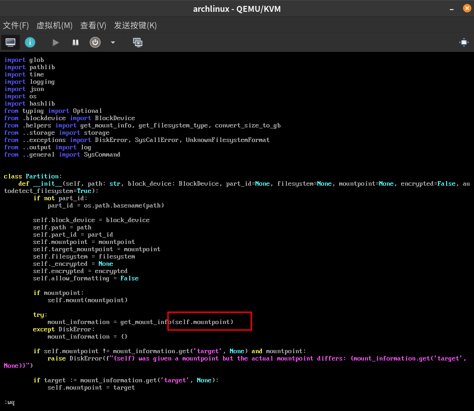Click 'UnknownFilesystemFormat' in exceptions import
Screen dimensions: 474x411
[x=228, y=140]
